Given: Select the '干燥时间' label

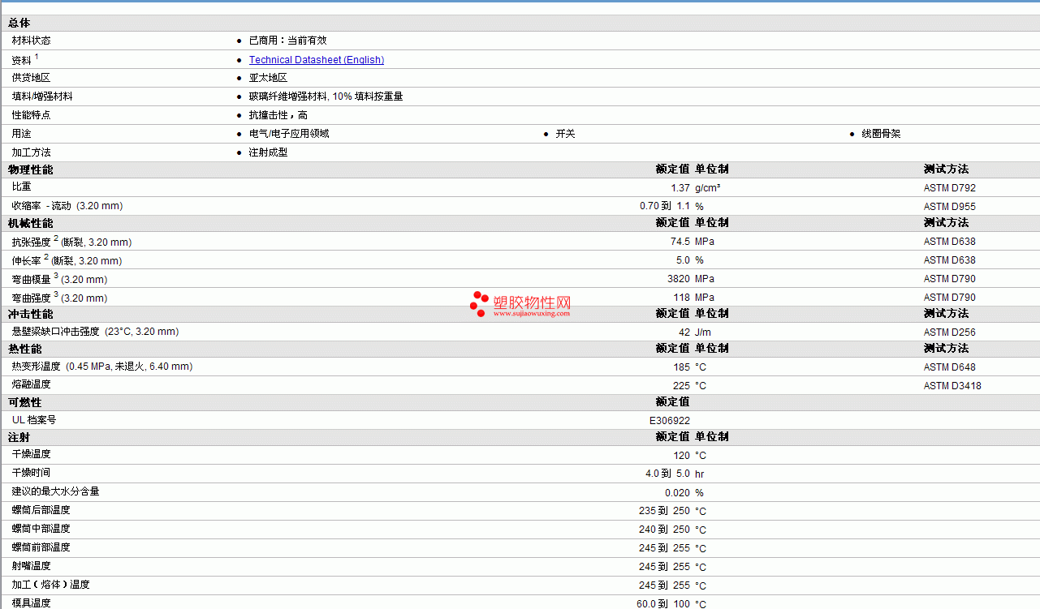Looking at the screenshot, I should 32,474.
